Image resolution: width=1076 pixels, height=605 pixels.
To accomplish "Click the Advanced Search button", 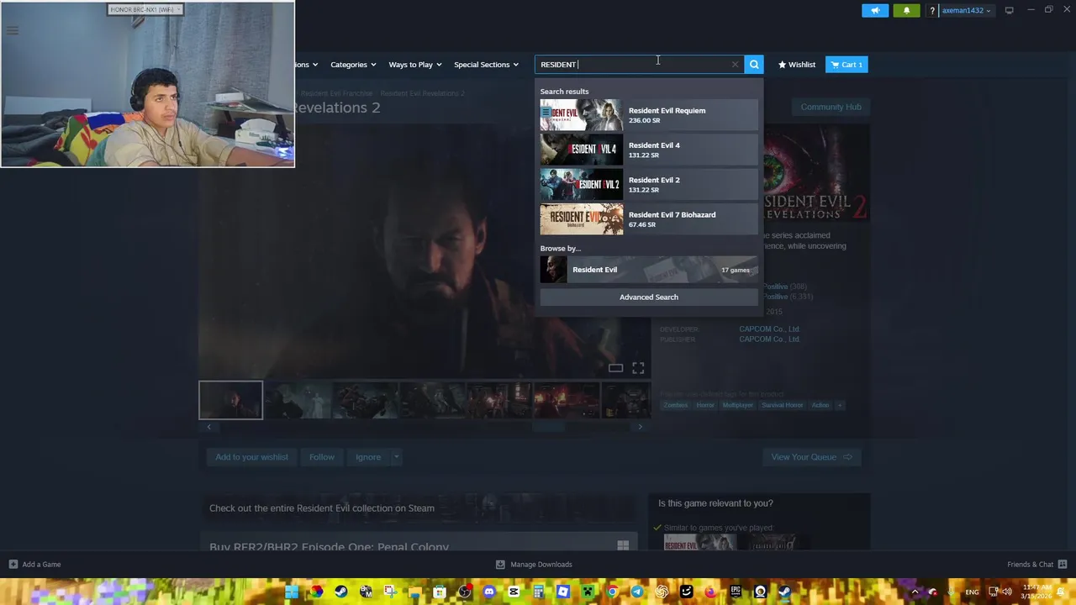I will pos(649,297).
